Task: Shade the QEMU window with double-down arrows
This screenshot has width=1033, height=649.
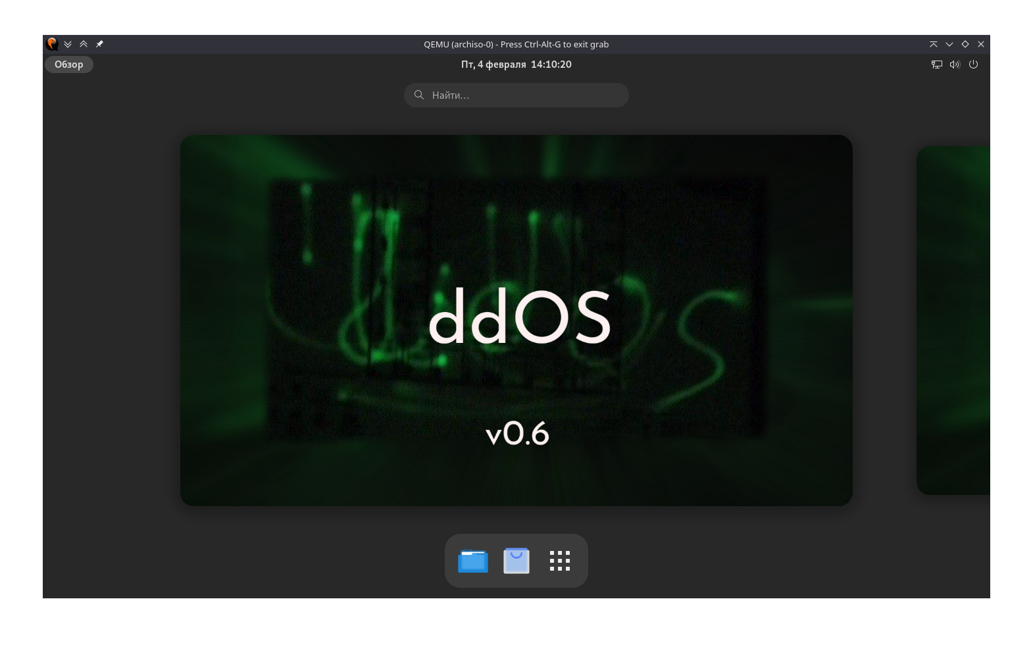Action: [68, 44]
